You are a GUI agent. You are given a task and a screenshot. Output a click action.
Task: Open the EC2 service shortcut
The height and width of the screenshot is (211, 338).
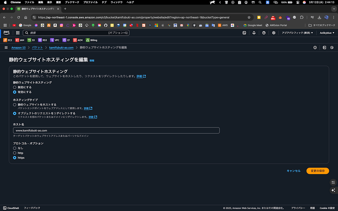coord(8,40)
